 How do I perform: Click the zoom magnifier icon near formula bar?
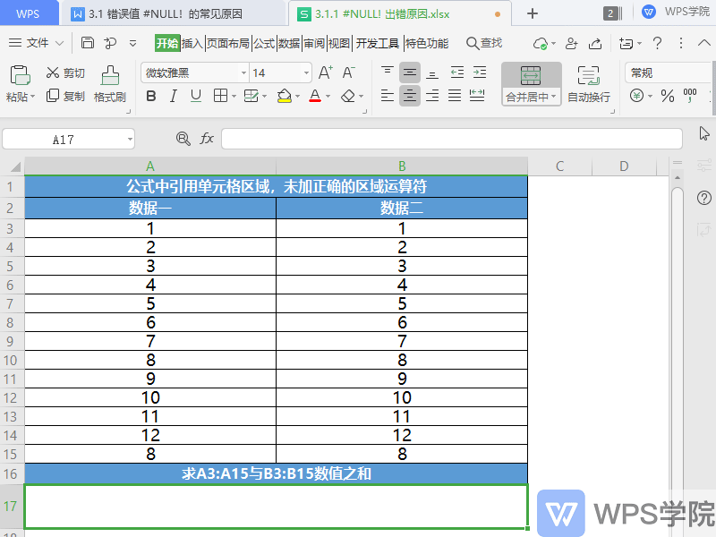click(183, 139)
